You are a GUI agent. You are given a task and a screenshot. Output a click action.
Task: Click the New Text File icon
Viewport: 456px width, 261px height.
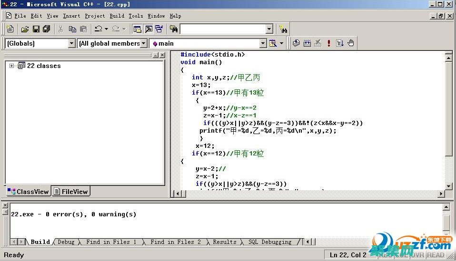pos(10,29)
